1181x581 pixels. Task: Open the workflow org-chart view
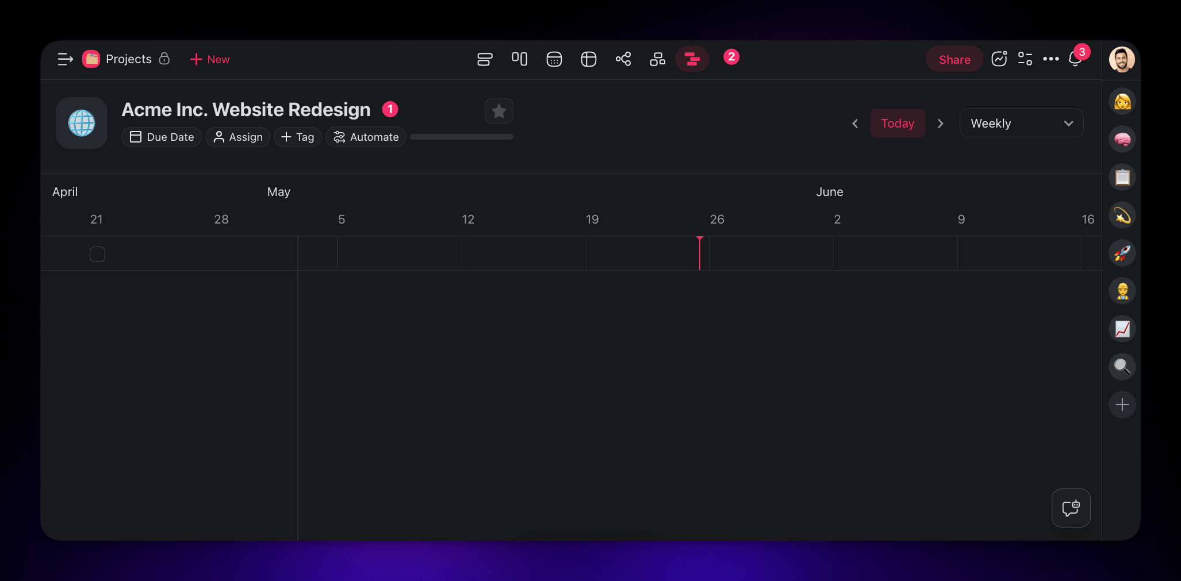tap(657, 59)
